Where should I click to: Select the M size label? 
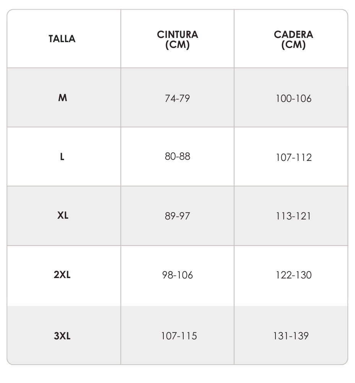(x=62, y=98)
